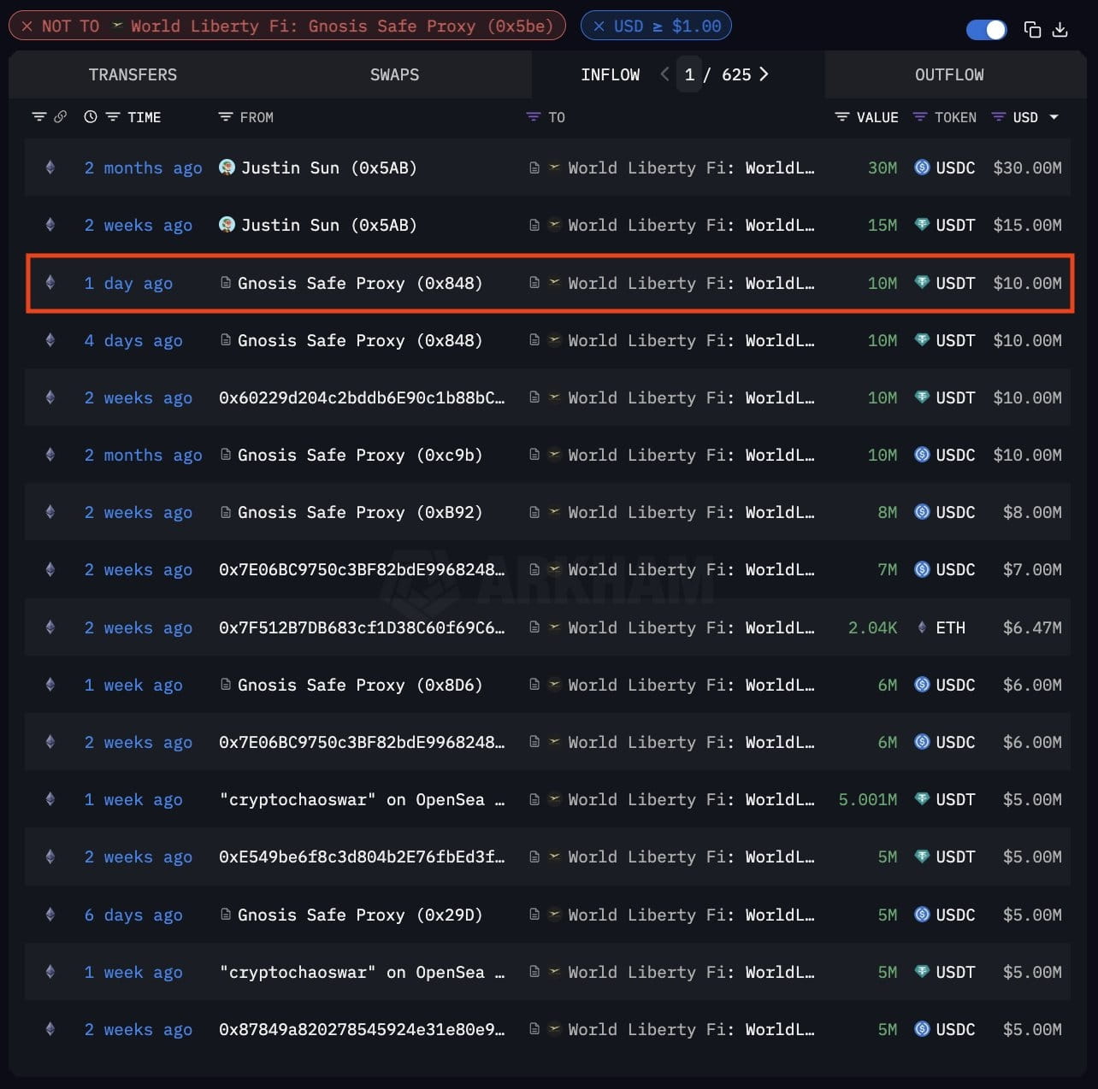This screenshot has height=1089, width=1098.
Task: Copy the table data with copy icon
Action: pyautogui.click(x=1032, y=30)
